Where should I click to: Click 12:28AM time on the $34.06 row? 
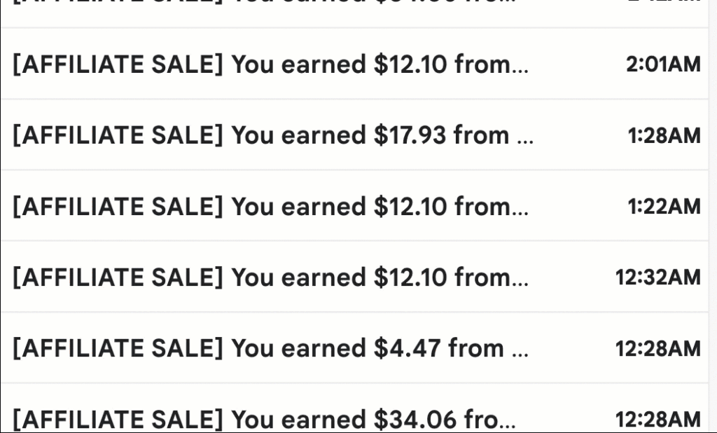tap(657, 419)
